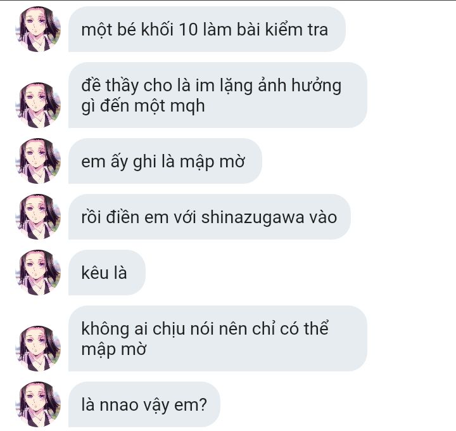Click the number '10' in first message
456x431 pixels.
coord(188,30)
